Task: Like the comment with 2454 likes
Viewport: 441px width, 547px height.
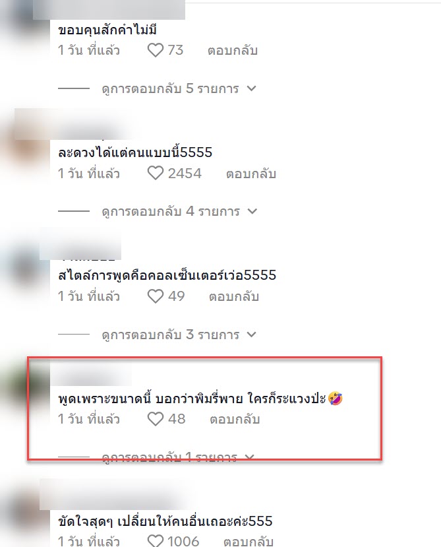Action: [156, 174]
